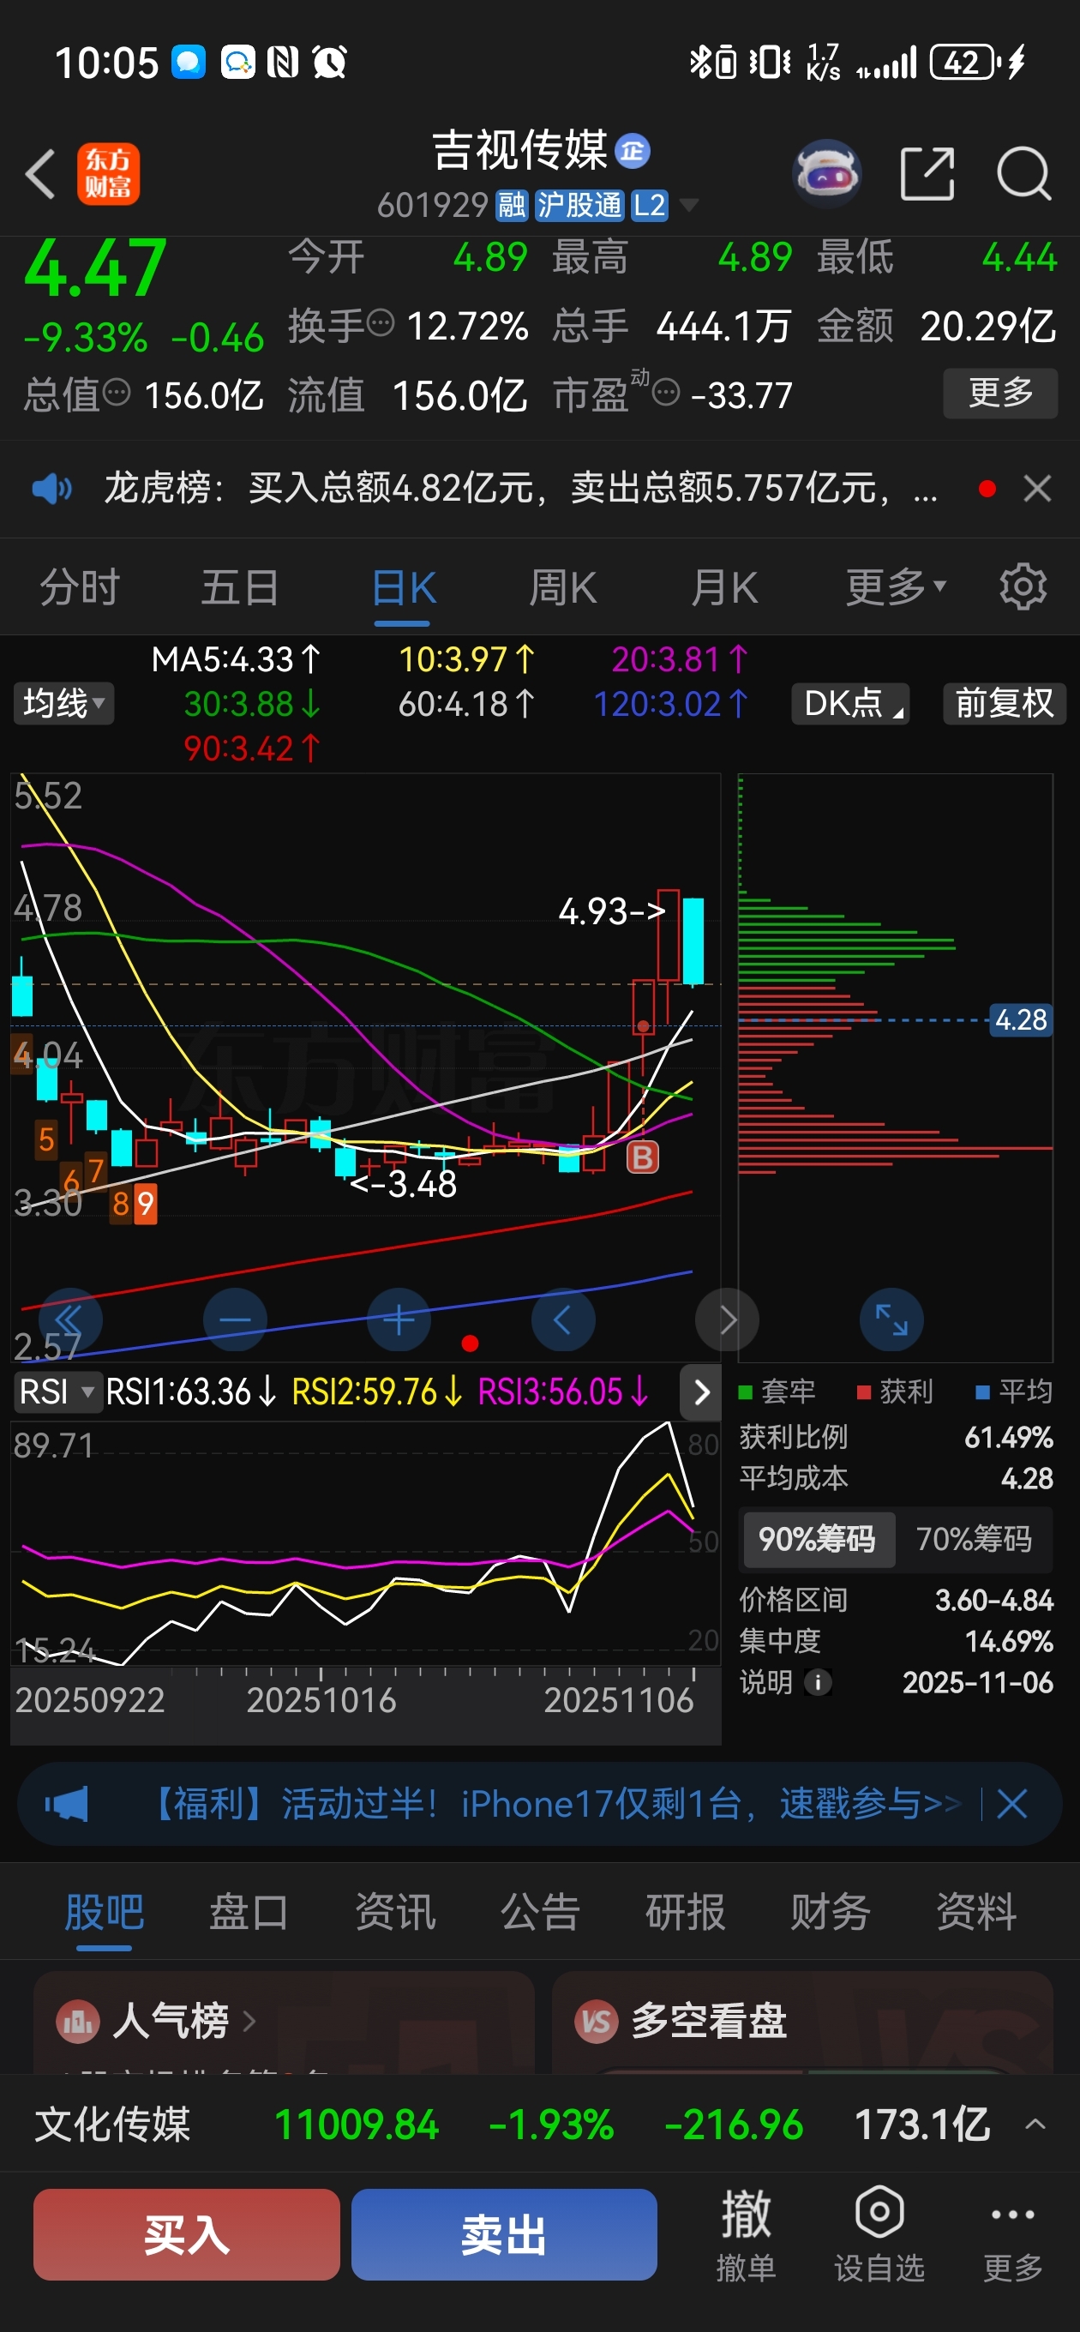Select 70%筹码 toggle
Screen dimensions: 1080x2332
click(x=974, y=1538)
